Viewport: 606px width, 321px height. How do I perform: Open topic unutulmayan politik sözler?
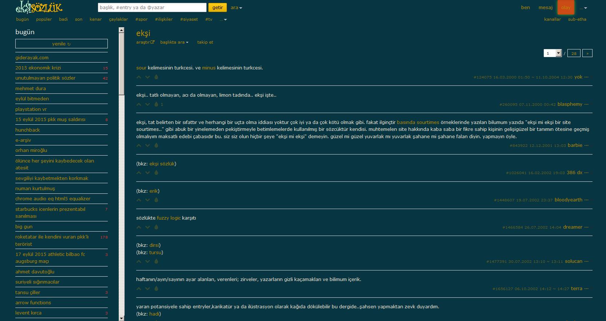click(46, 78)
